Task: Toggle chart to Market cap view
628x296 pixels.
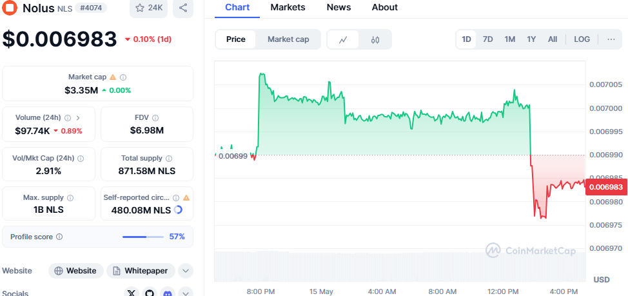Action: [x=288, y=39]
